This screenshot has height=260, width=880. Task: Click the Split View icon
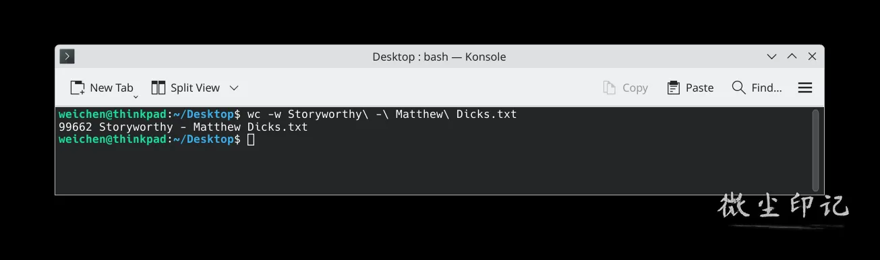158,88
